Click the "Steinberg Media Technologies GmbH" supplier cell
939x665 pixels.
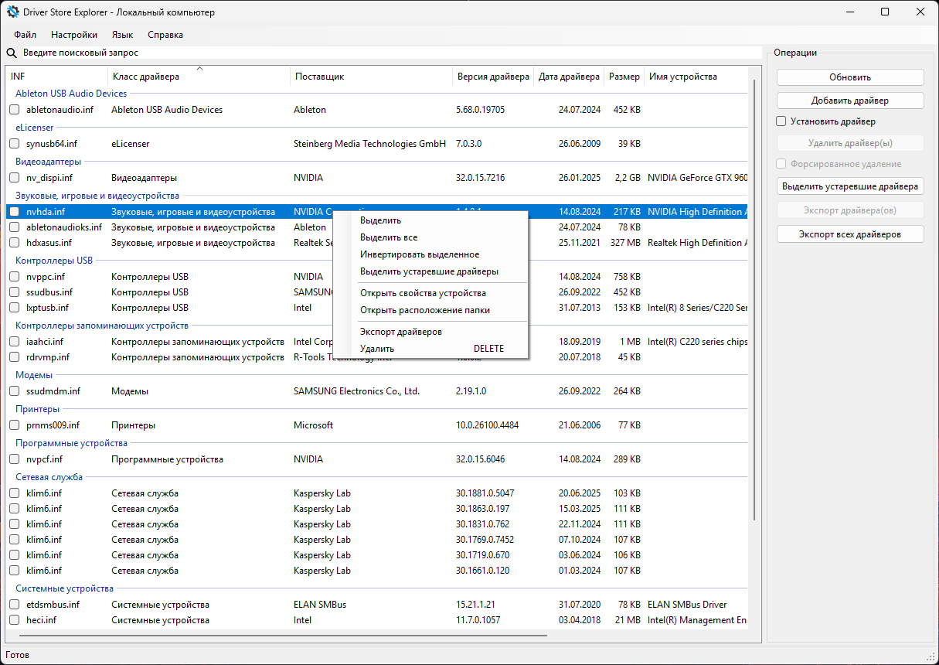369,144
